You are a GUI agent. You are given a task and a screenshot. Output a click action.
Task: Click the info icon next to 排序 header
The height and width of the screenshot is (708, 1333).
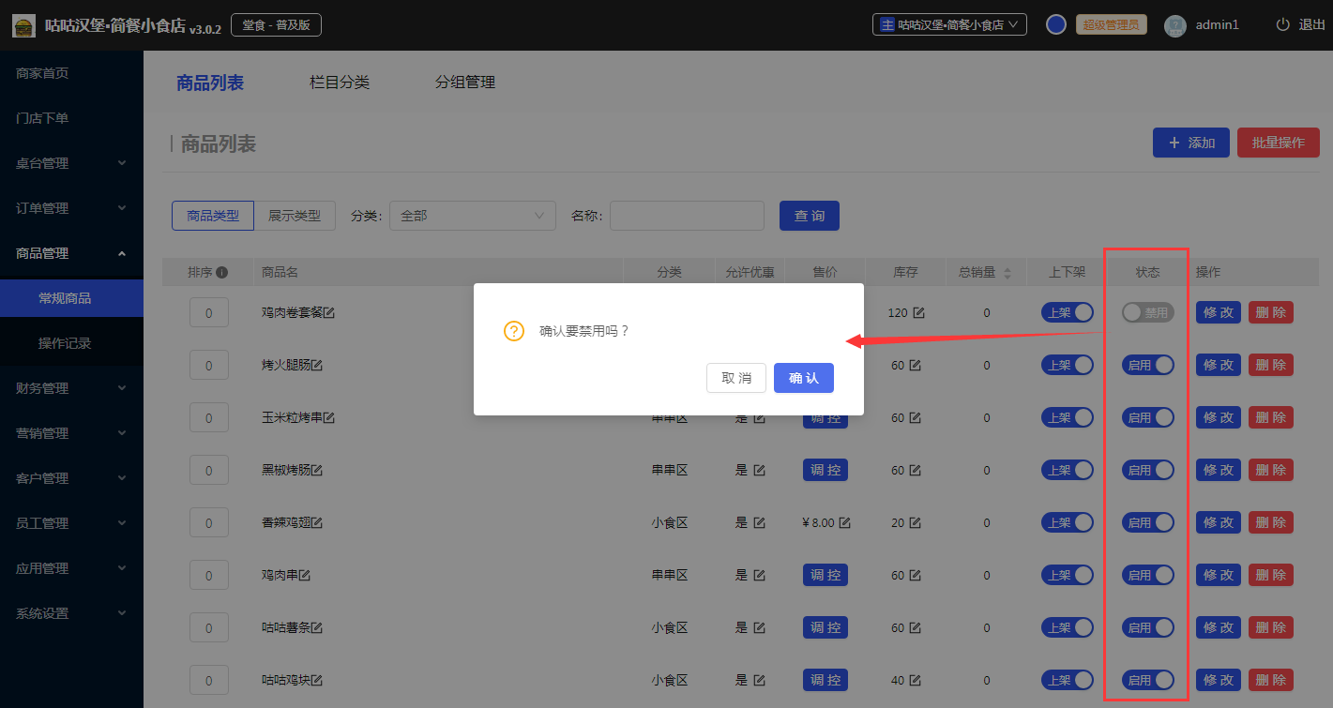pos(222,272)
